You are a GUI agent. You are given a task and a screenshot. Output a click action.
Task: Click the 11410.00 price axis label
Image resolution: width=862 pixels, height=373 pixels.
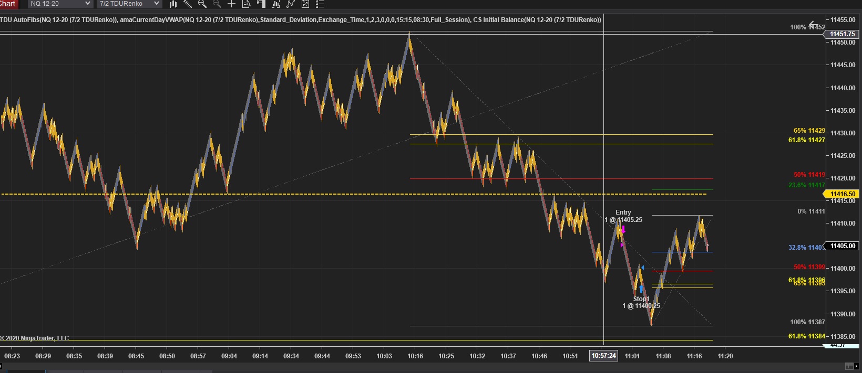click(843, 223)
